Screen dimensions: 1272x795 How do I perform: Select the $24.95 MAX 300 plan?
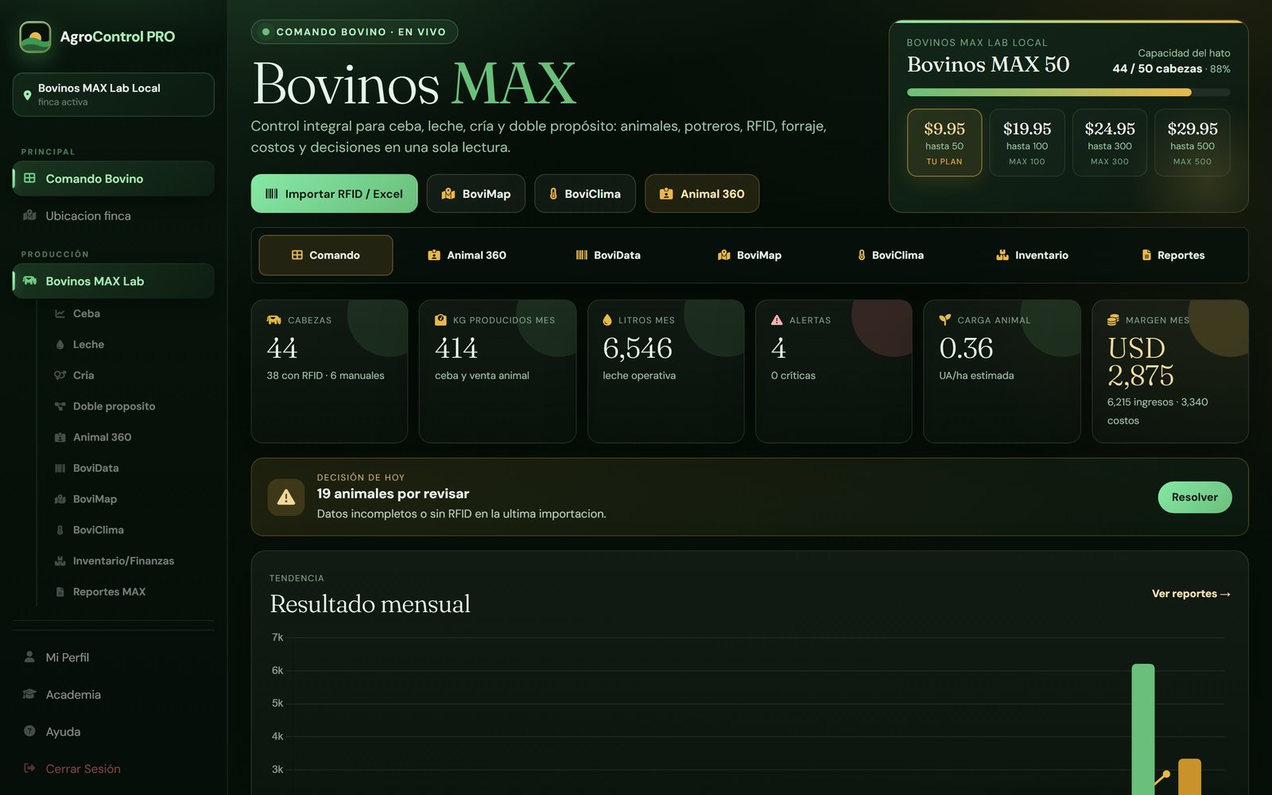1110,142
